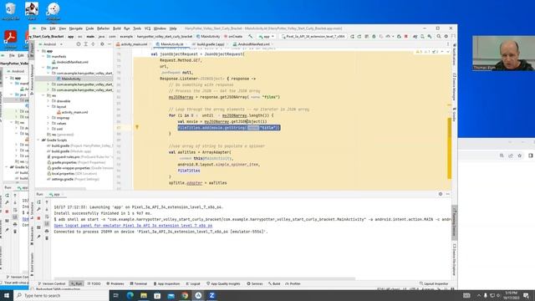Expand the values folder
This screenshot has height=301, width=535.
48,123
